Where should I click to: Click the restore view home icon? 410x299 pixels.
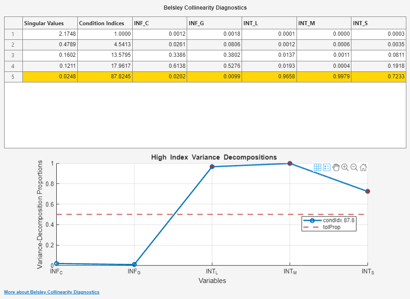363,168
